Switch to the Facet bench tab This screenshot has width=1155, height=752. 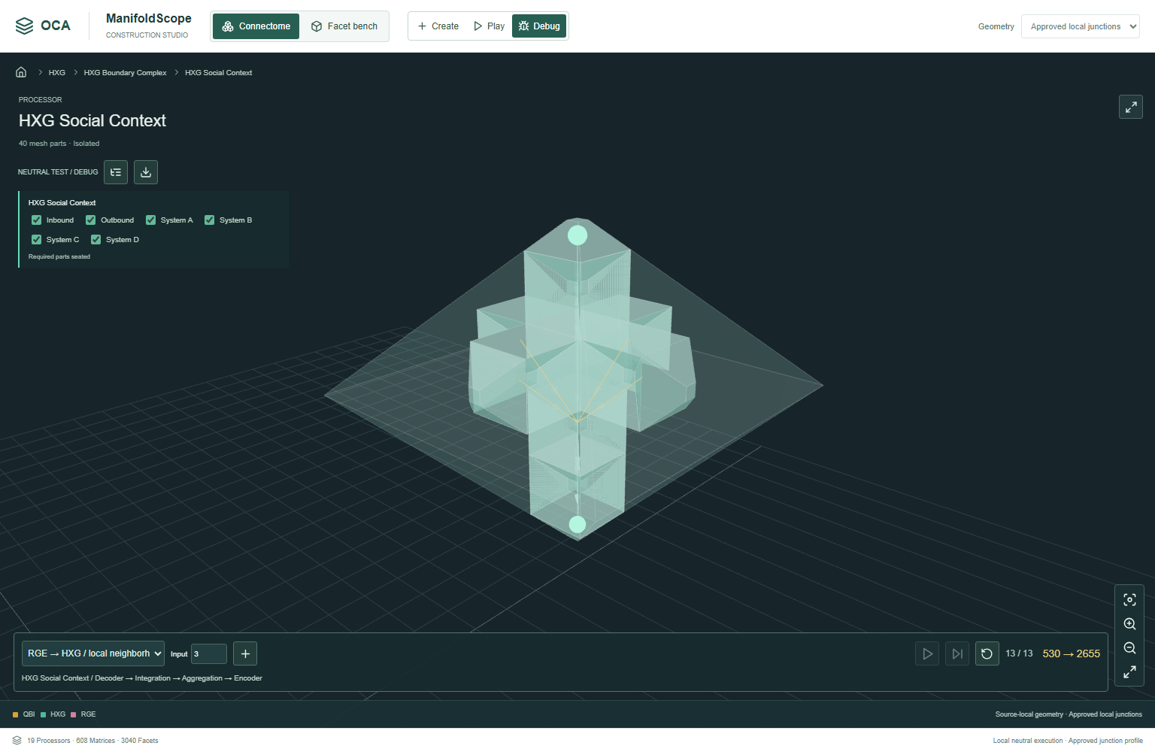[344, 26]
